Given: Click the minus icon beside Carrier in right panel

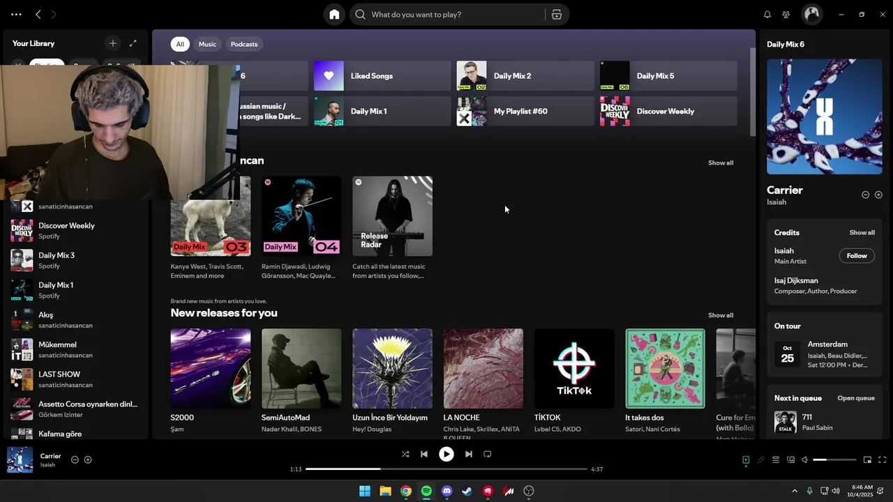Looking at the screenshot, I should (866, 195).
